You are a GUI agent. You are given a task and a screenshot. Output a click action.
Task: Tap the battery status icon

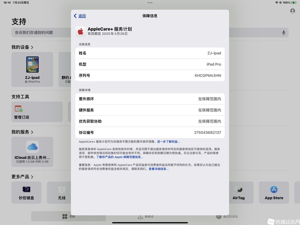point(294,3)
